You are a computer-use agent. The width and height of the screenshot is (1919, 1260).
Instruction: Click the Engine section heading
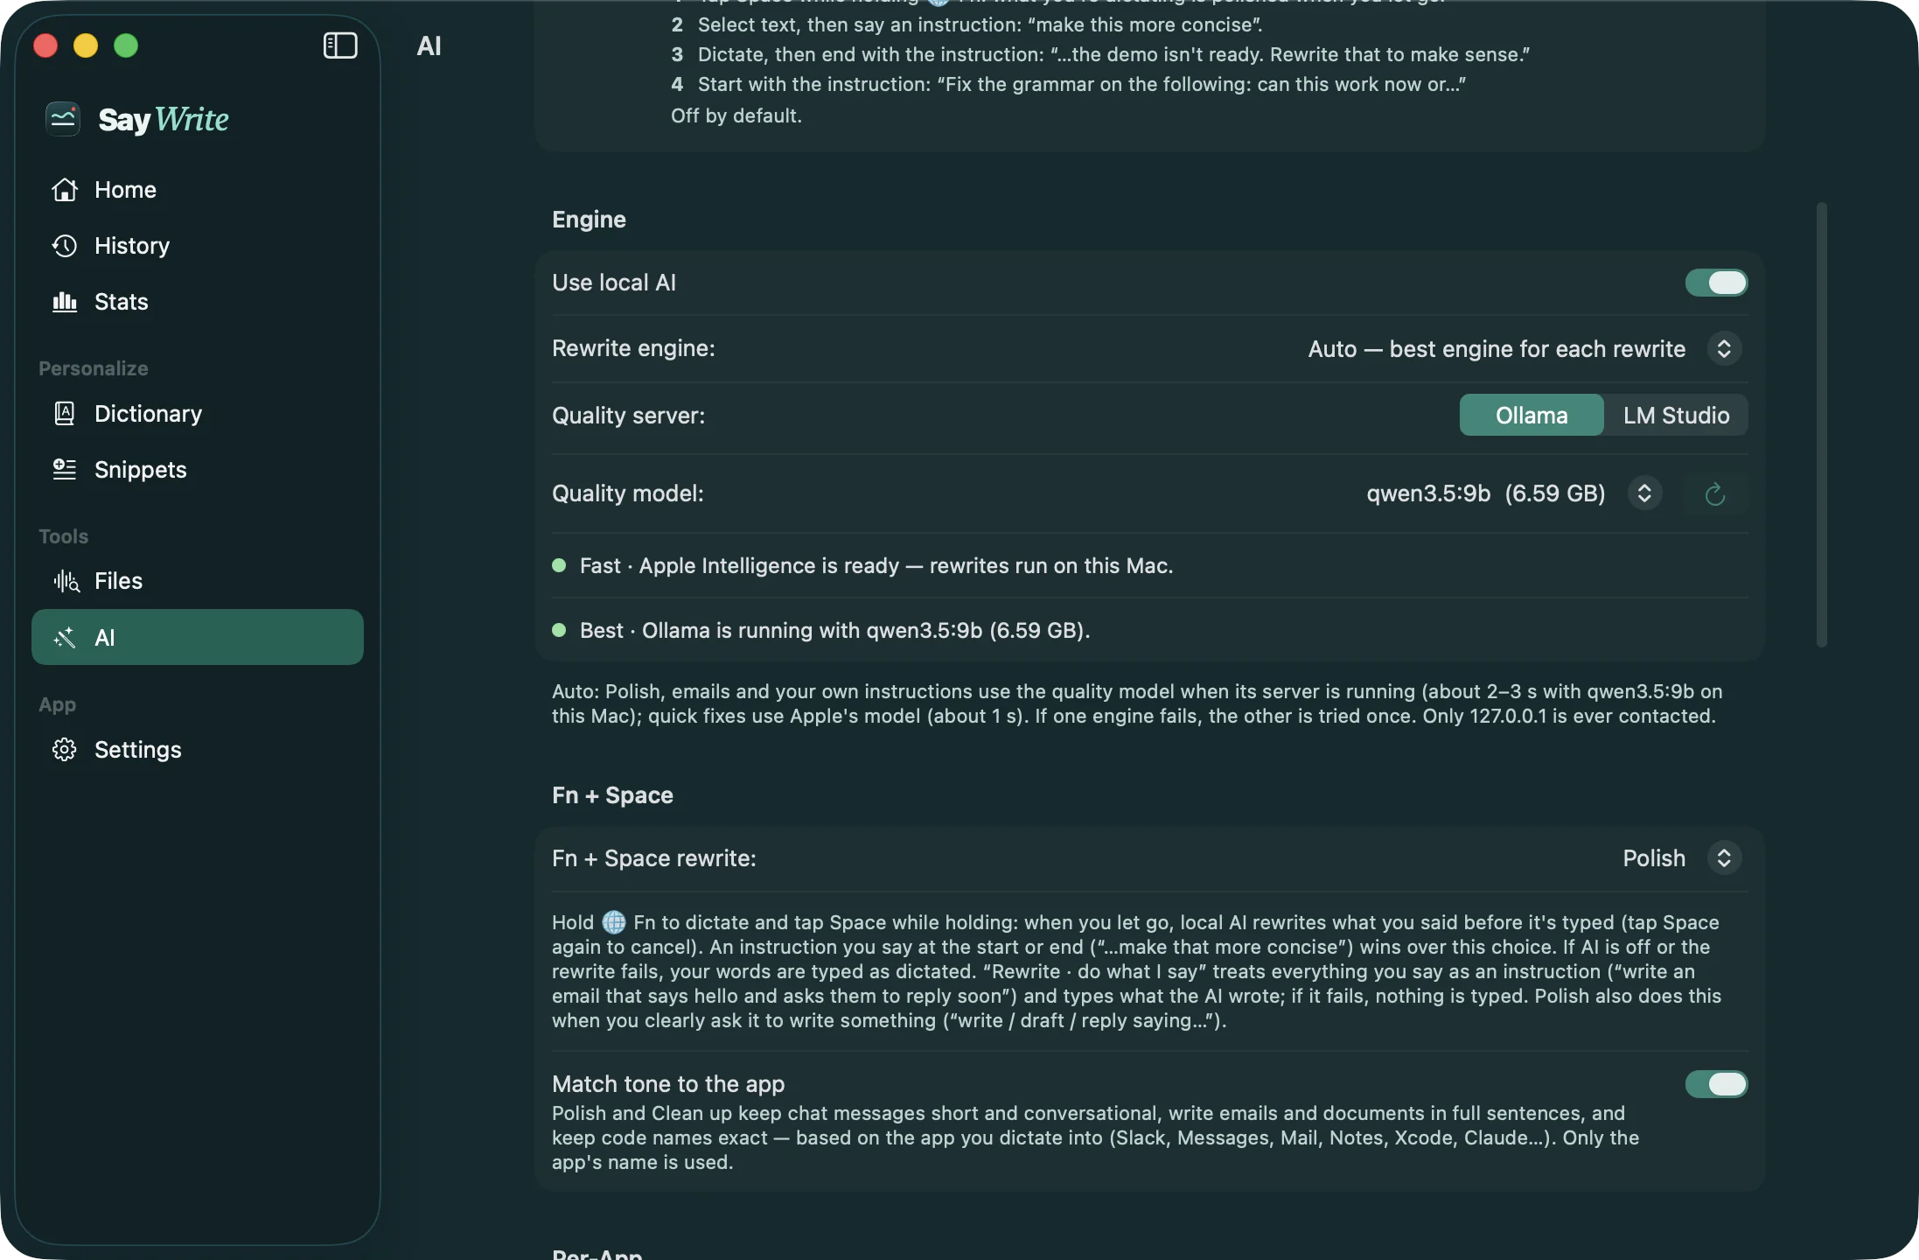click(x=589, y=220)
